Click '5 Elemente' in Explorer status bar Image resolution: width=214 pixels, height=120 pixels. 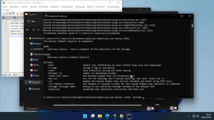coord(31,109)
